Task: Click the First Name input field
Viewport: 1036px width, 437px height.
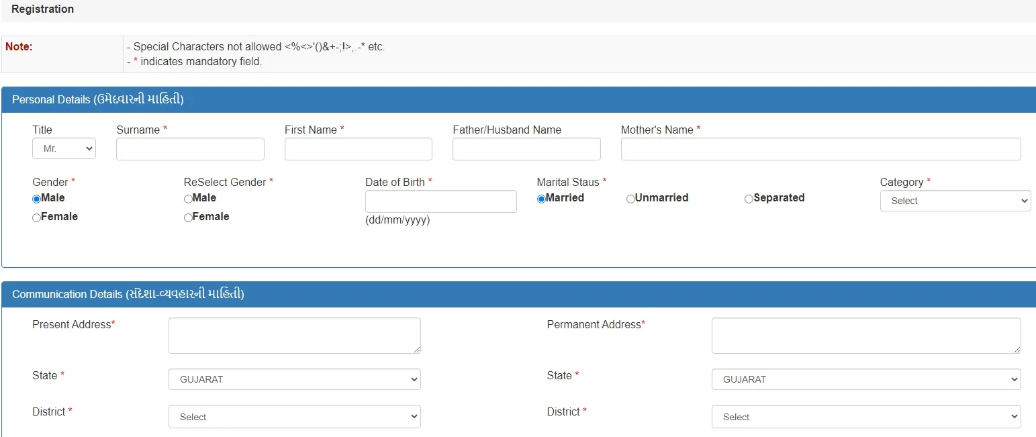Action: coord(359,149)
